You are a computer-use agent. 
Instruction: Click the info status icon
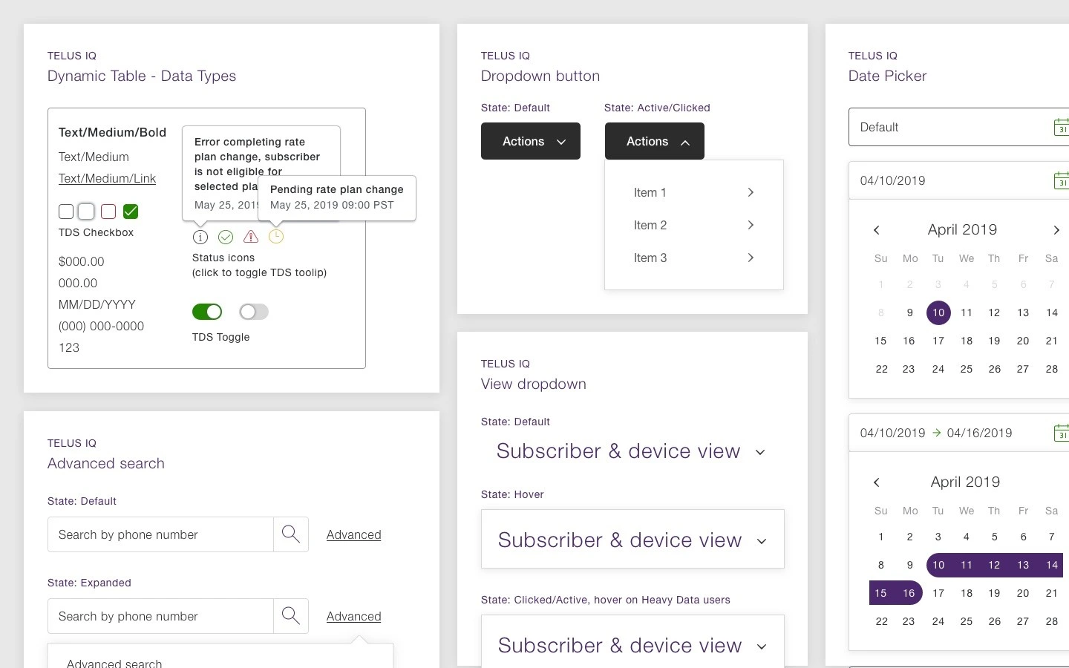200,237
